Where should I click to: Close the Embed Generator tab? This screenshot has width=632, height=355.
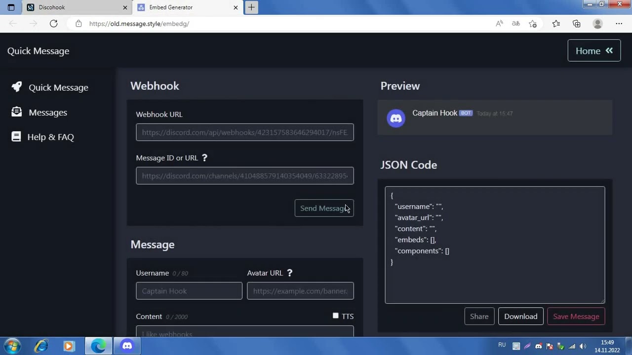coord(236,7)
